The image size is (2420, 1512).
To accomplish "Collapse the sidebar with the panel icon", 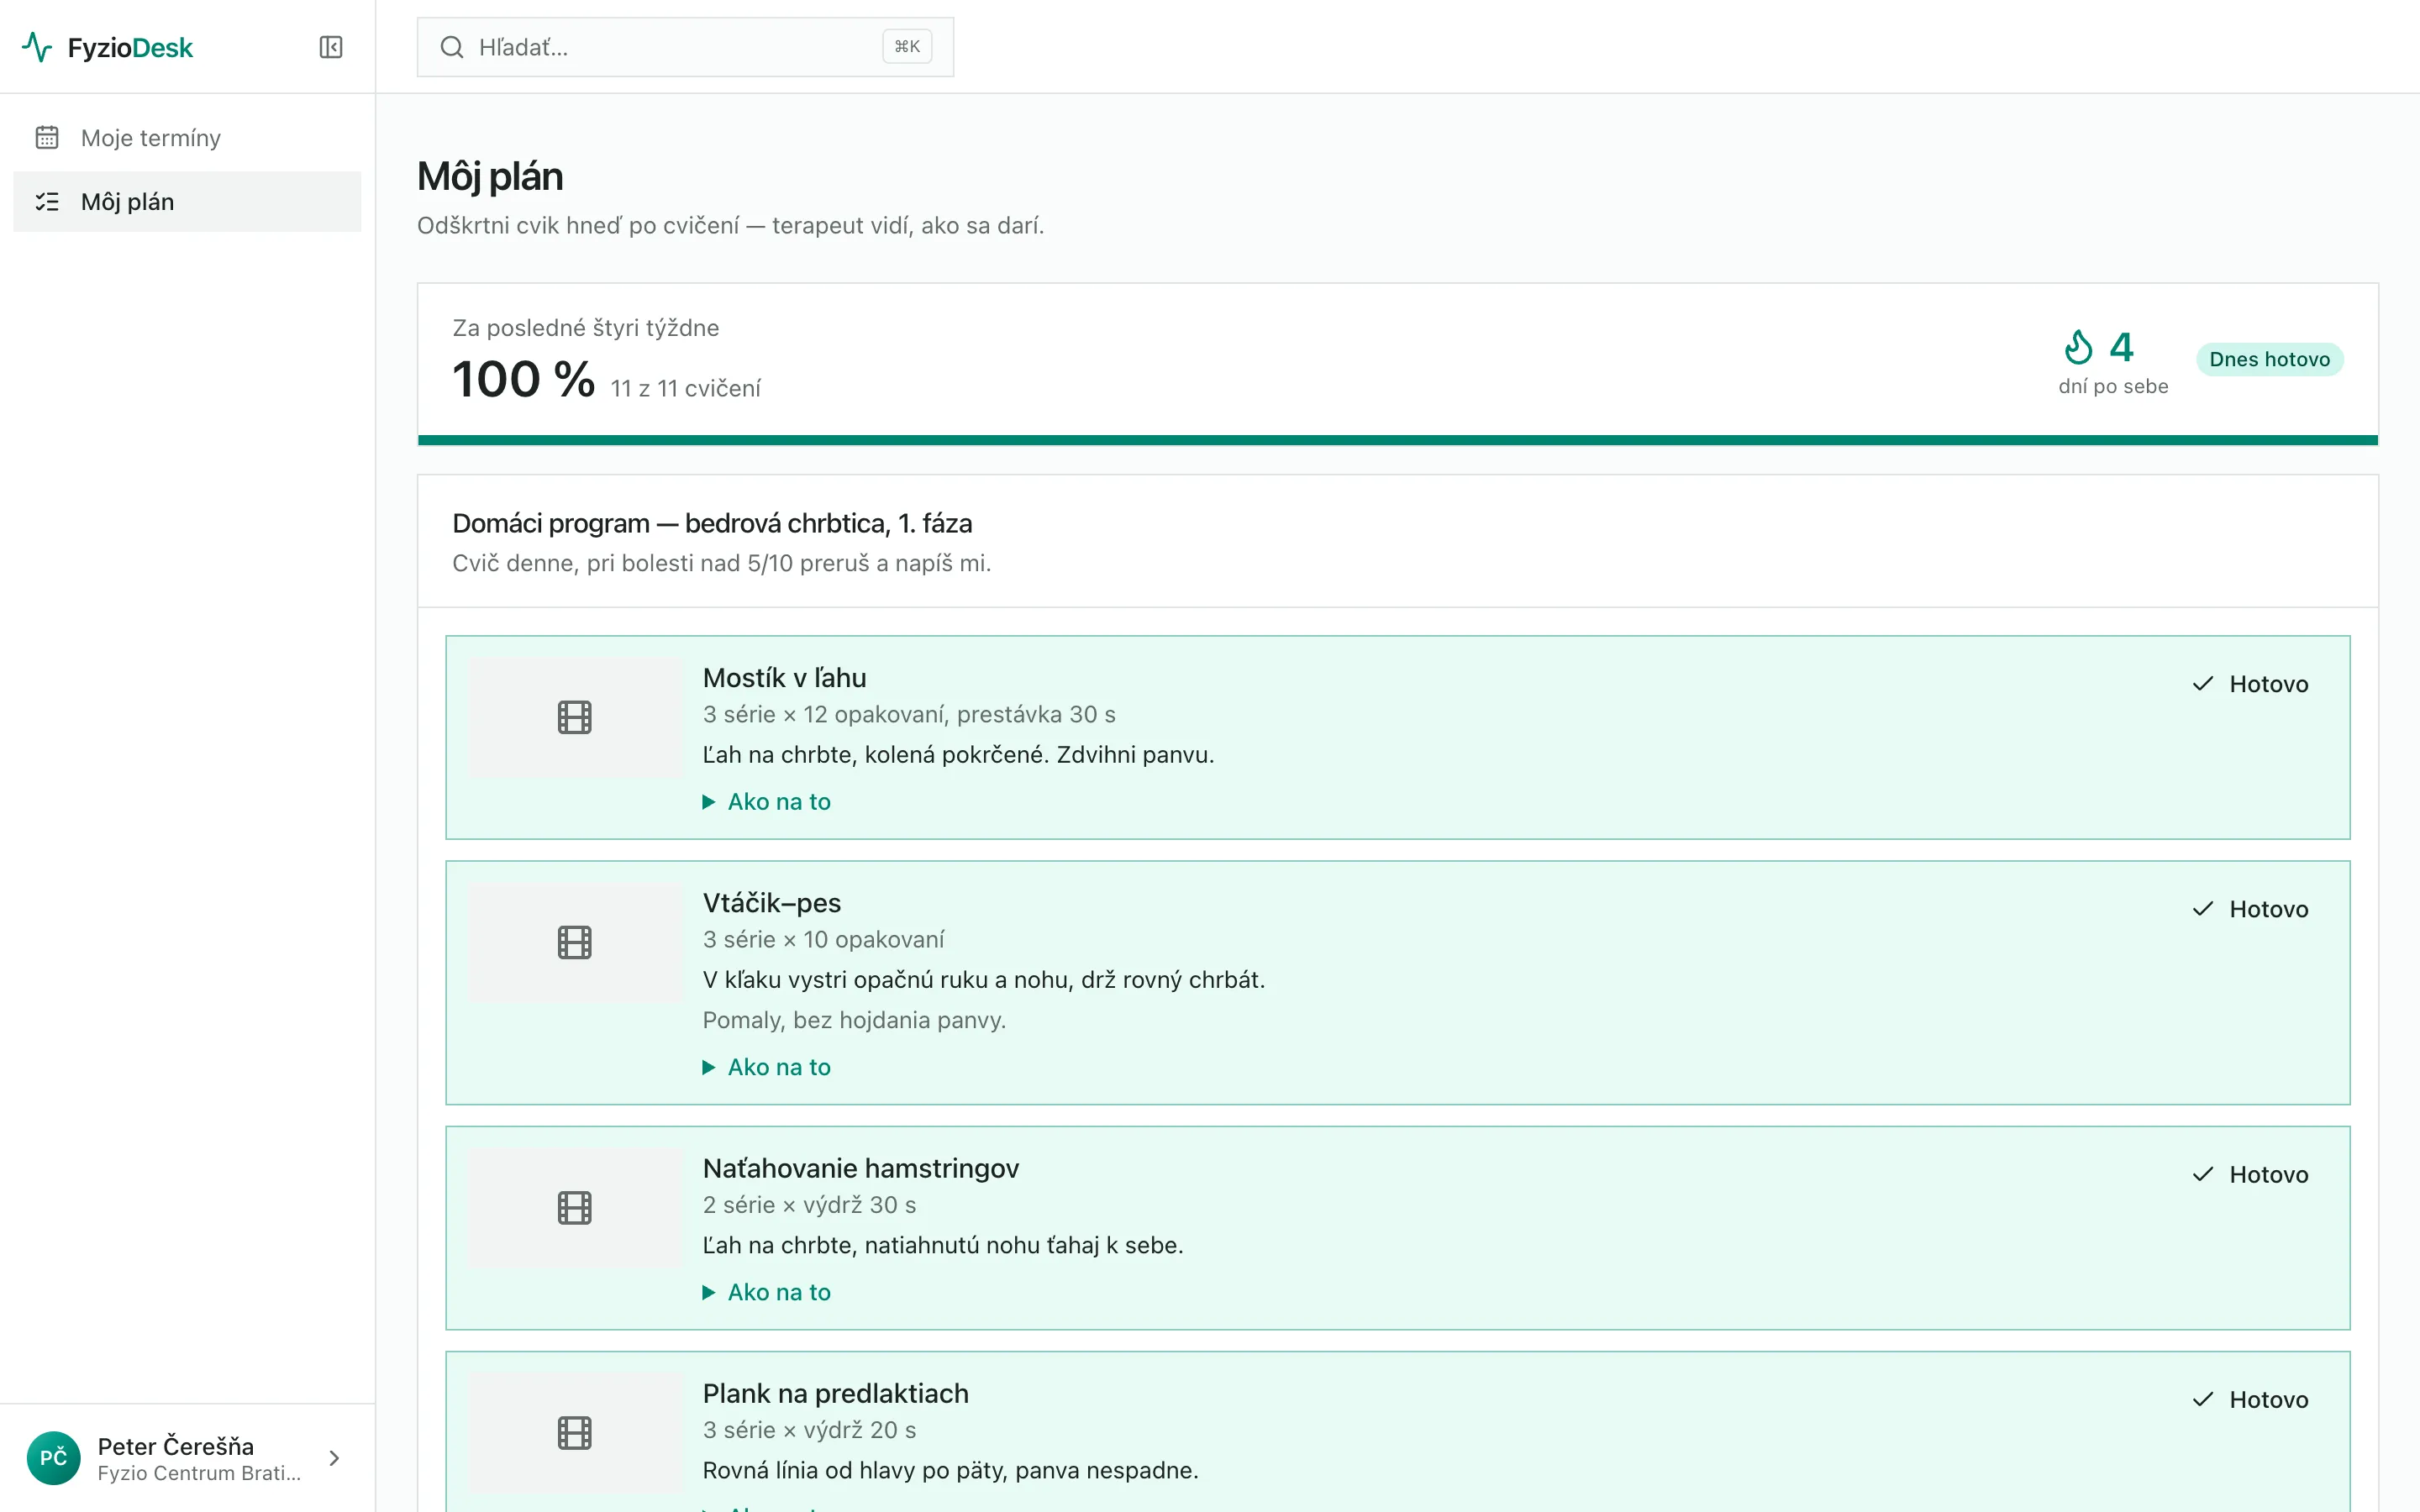I will point(331,47).
